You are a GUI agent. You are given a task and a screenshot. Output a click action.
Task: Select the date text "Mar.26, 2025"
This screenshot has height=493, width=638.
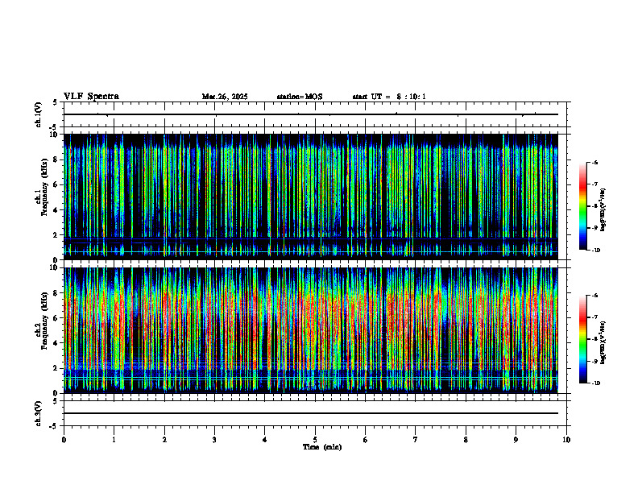click(x=225, y=97)
